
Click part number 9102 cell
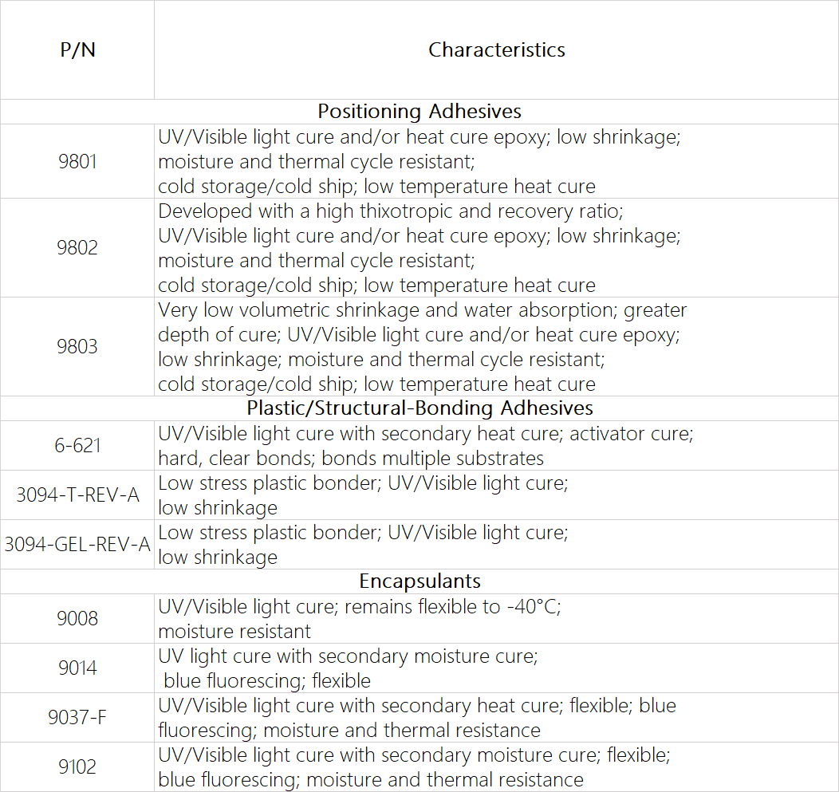(77, 766)
